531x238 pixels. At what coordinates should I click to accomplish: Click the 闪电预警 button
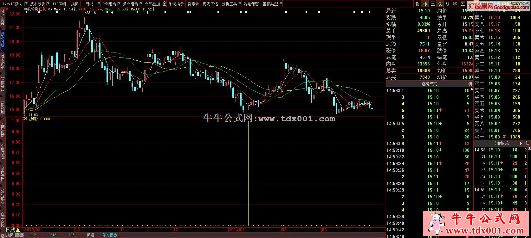[x=251, y=4]
